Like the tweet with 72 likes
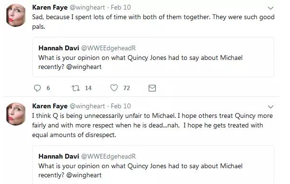 coord(114,88)
